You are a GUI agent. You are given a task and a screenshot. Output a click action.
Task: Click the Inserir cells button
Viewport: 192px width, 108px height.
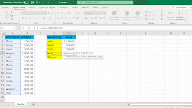click(150, 12)
